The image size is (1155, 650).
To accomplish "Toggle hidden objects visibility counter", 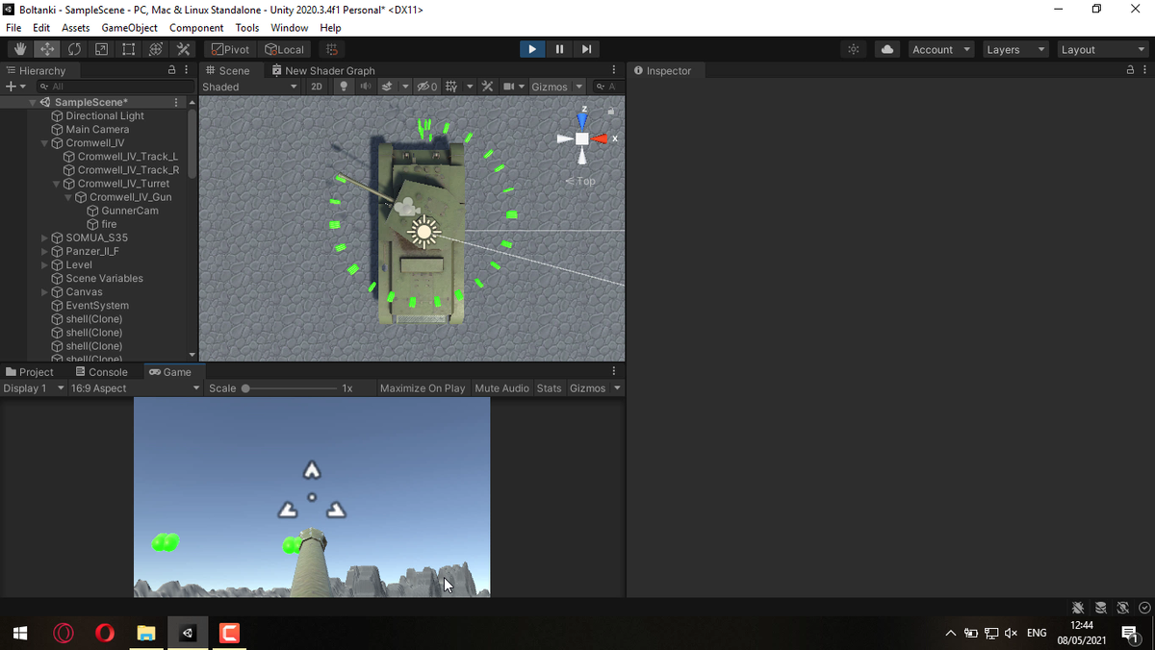I will coord(428,87).
